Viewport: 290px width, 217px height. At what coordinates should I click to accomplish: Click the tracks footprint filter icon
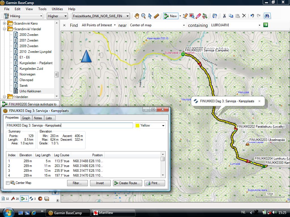31,199
